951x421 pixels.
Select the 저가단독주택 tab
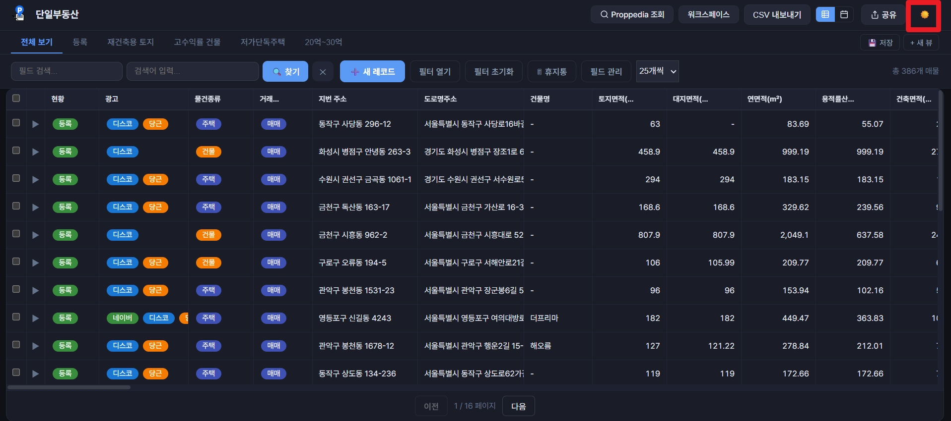(263, 42)
